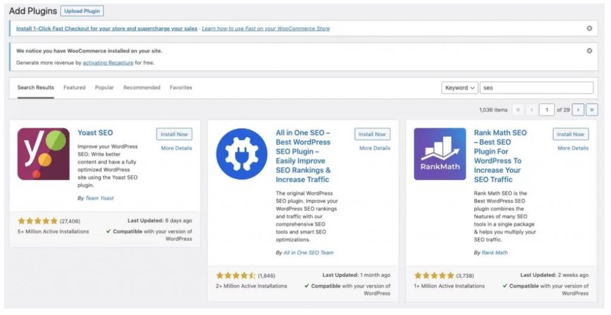Click Last Updated: 2 weeks ago text
Viewport: 611px width, 315px height.
point(554,275)
